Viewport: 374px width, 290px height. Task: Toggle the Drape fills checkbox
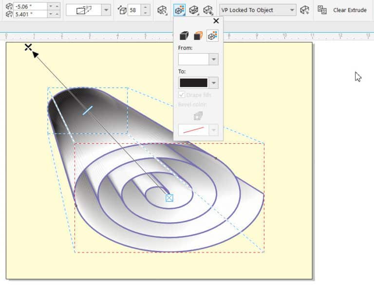click(182, 95)
